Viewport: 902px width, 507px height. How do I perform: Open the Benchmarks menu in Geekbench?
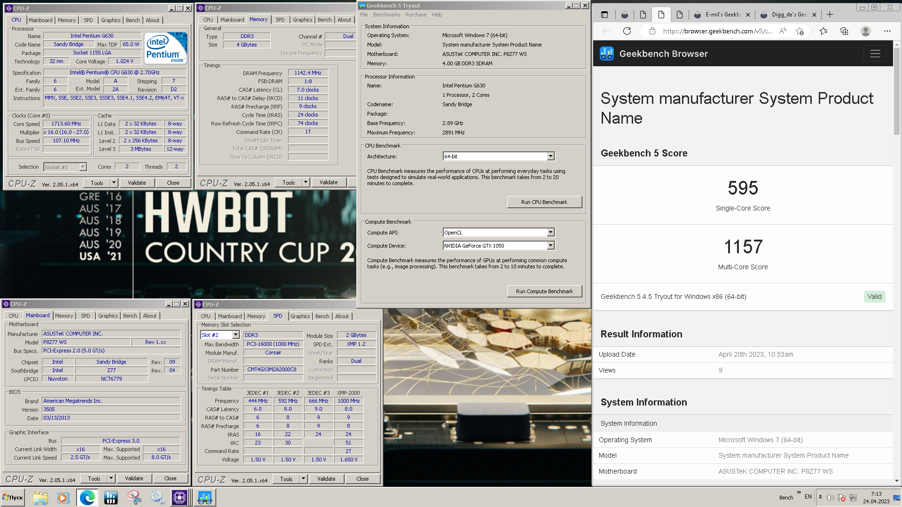point(386,15)
